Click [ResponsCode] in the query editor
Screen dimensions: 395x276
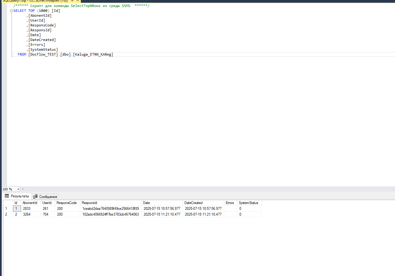pos(42,25)
